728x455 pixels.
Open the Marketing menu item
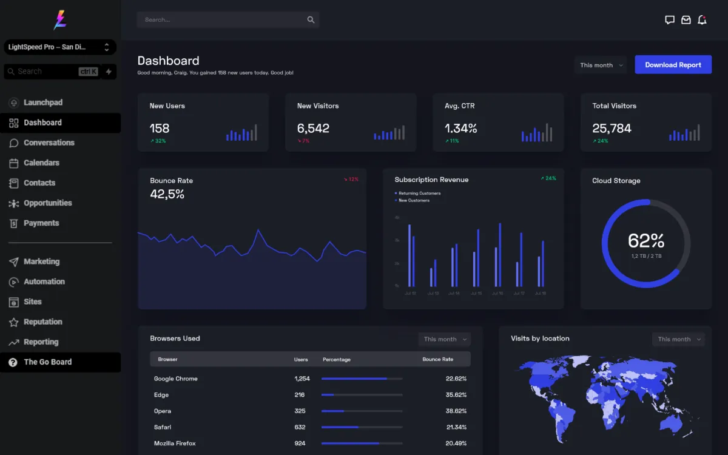(41, 261)
